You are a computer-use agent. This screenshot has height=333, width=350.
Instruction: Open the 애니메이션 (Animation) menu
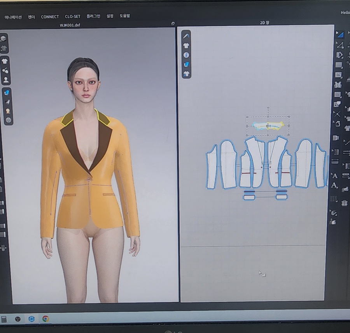(13, 17)
